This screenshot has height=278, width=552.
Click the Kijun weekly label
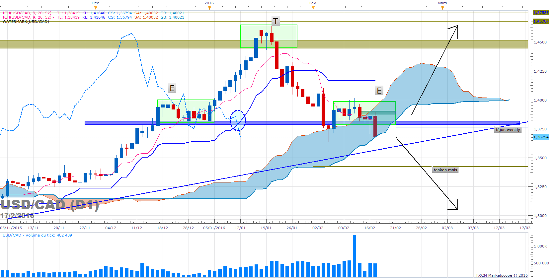click(x=508, y=130)
